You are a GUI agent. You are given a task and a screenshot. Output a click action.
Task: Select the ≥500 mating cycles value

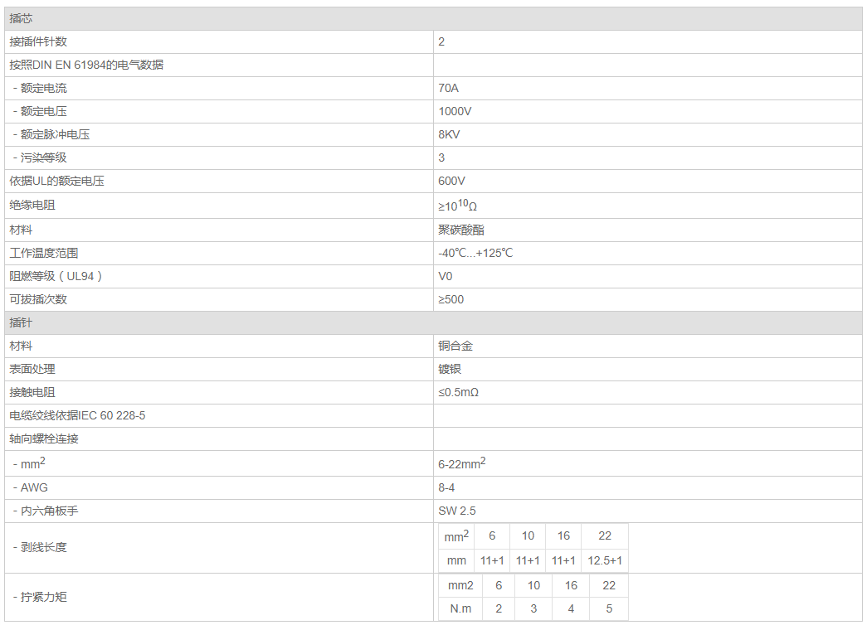tap(451, 300)
